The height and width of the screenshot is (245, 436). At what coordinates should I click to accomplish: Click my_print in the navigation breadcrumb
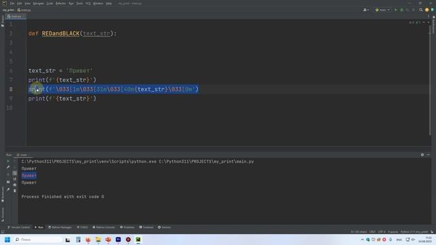8,10
